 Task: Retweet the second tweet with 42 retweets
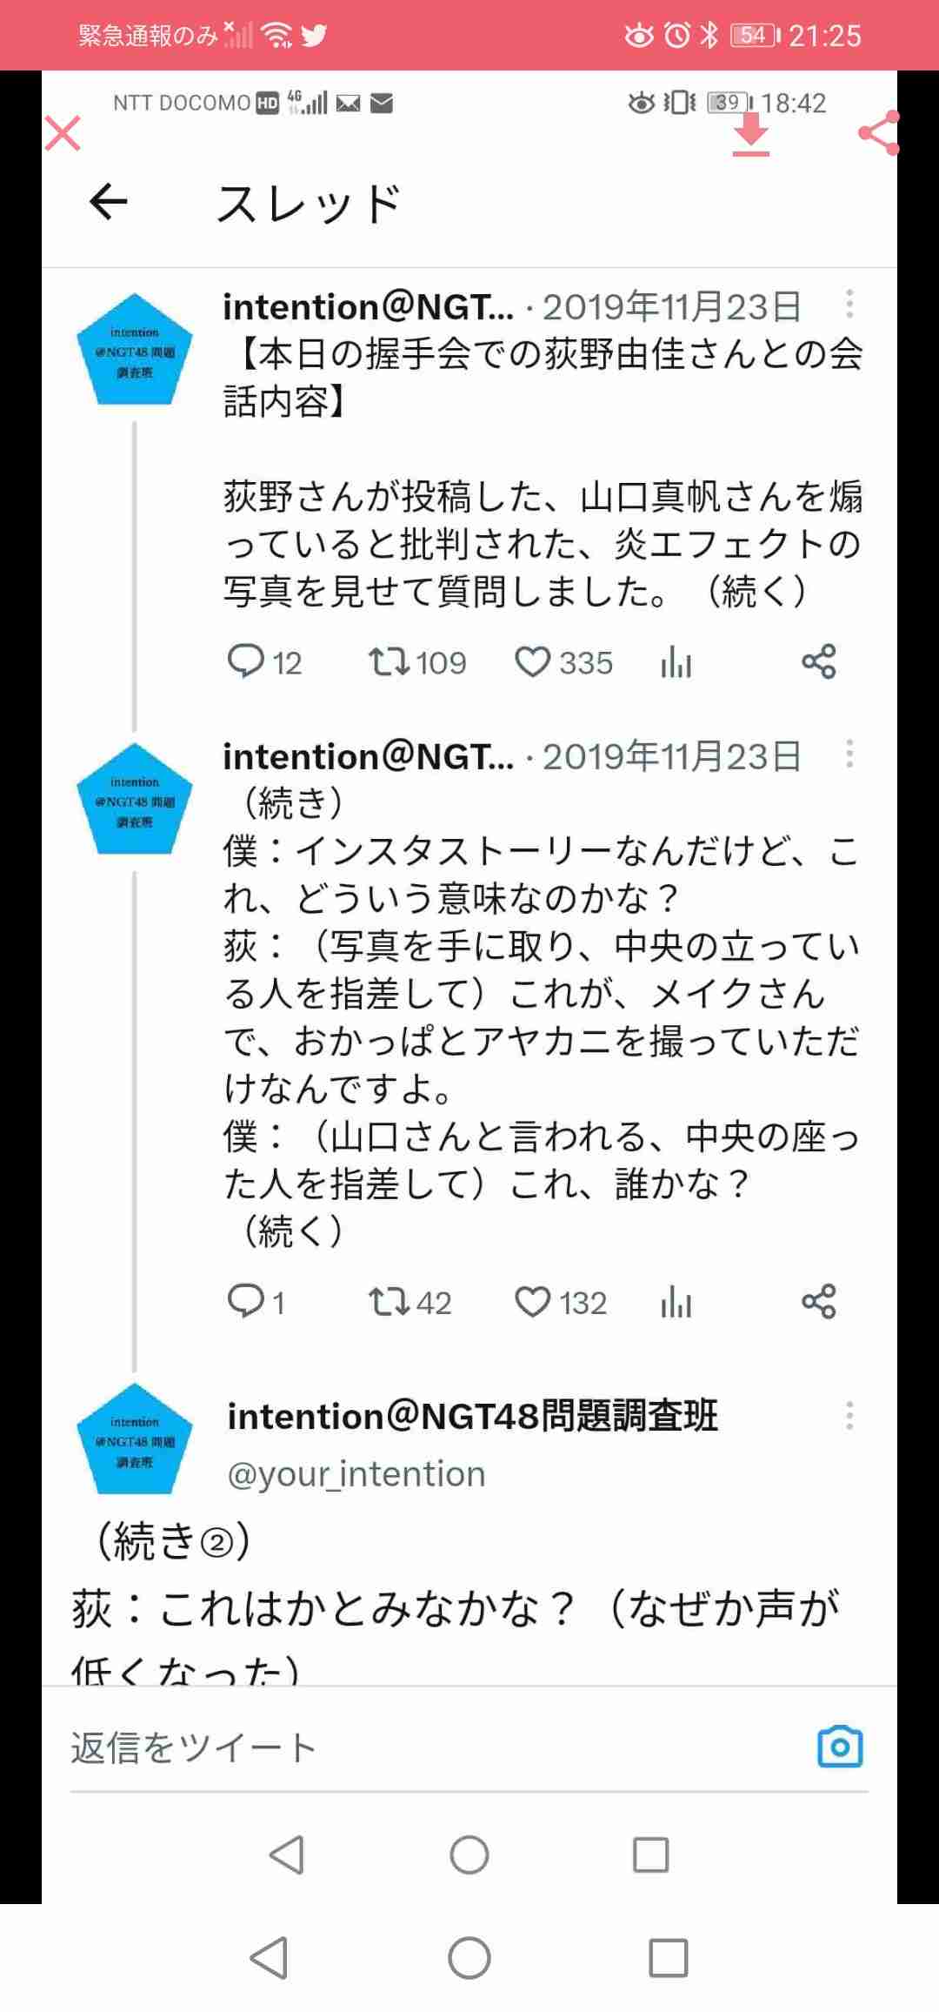click(410, 1302)
